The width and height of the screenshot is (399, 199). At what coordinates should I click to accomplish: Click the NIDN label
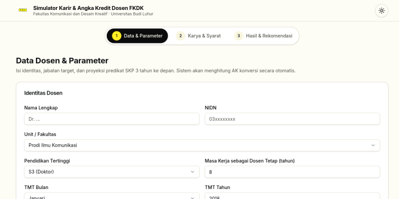[210, 107]
